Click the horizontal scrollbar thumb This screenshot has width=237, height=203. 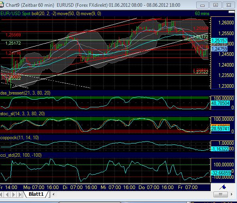[x=220, y=194]
